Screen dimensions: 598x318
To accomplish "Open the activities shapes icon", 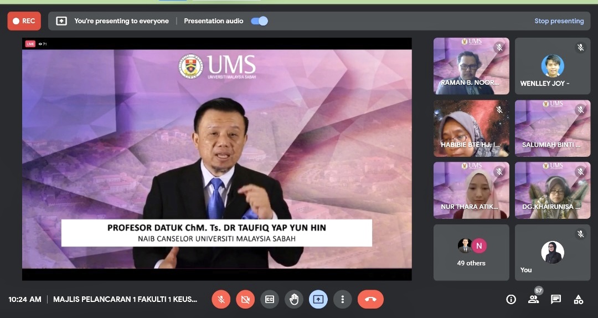I will tap(578, 300).
